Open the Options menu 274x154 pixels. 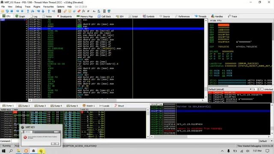[60, 7]
